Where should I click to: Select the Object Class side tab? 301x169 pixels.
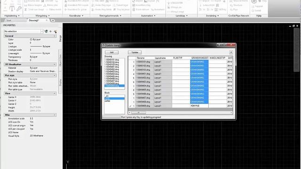tap(60, 61)
